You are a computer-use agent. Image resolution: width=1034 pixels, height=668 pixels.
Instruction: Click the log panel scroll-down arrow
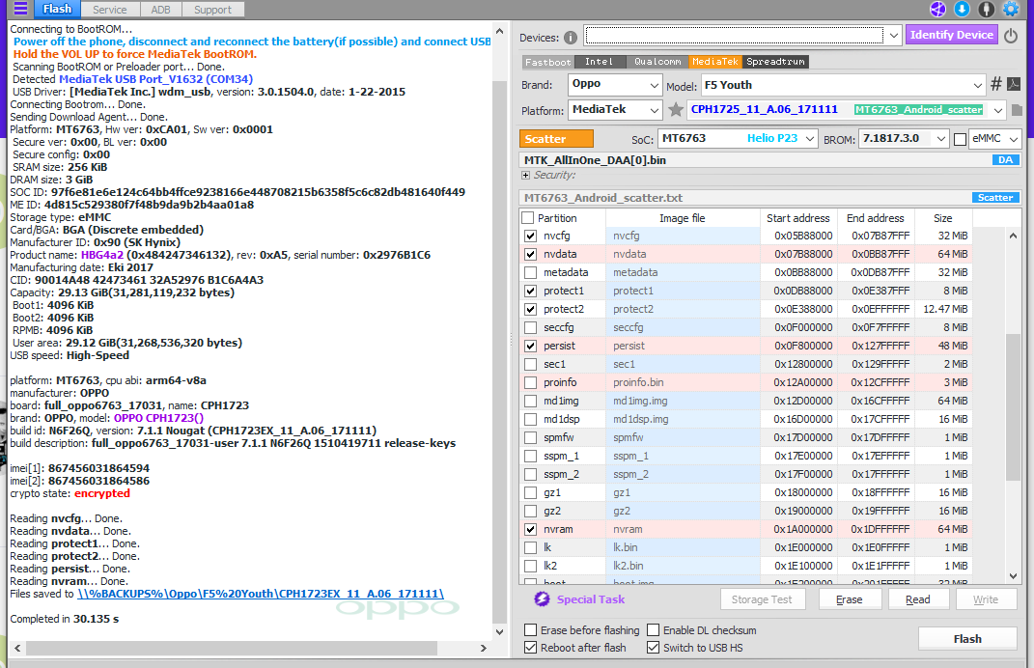coord(500,631)
